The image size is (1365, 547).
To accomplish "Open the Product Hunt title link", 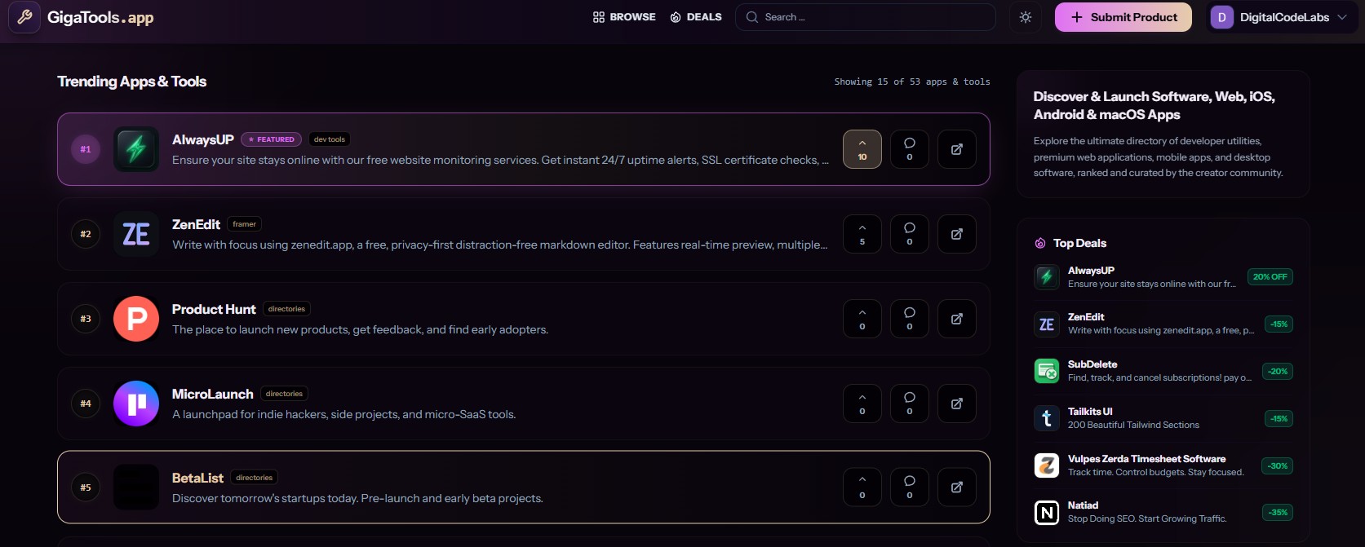I will 214,309.
